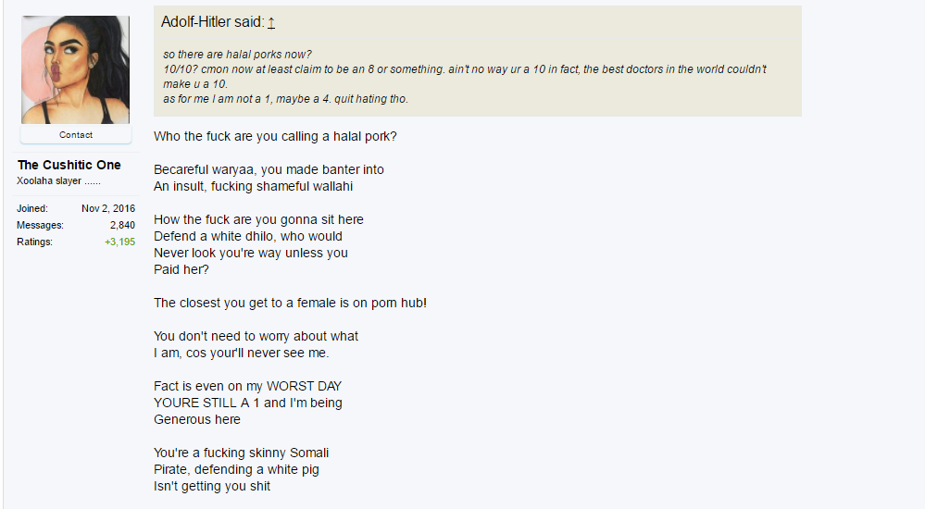Click the quoted line 'as for me I am not a 1'

coord(285,99)
